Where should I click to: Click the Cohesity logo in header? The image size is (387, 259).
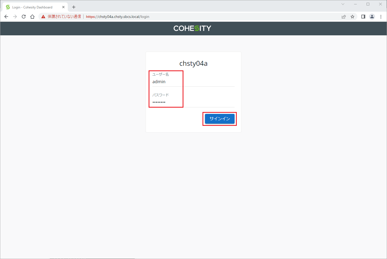pyautogui.click(x=192, y=28)
